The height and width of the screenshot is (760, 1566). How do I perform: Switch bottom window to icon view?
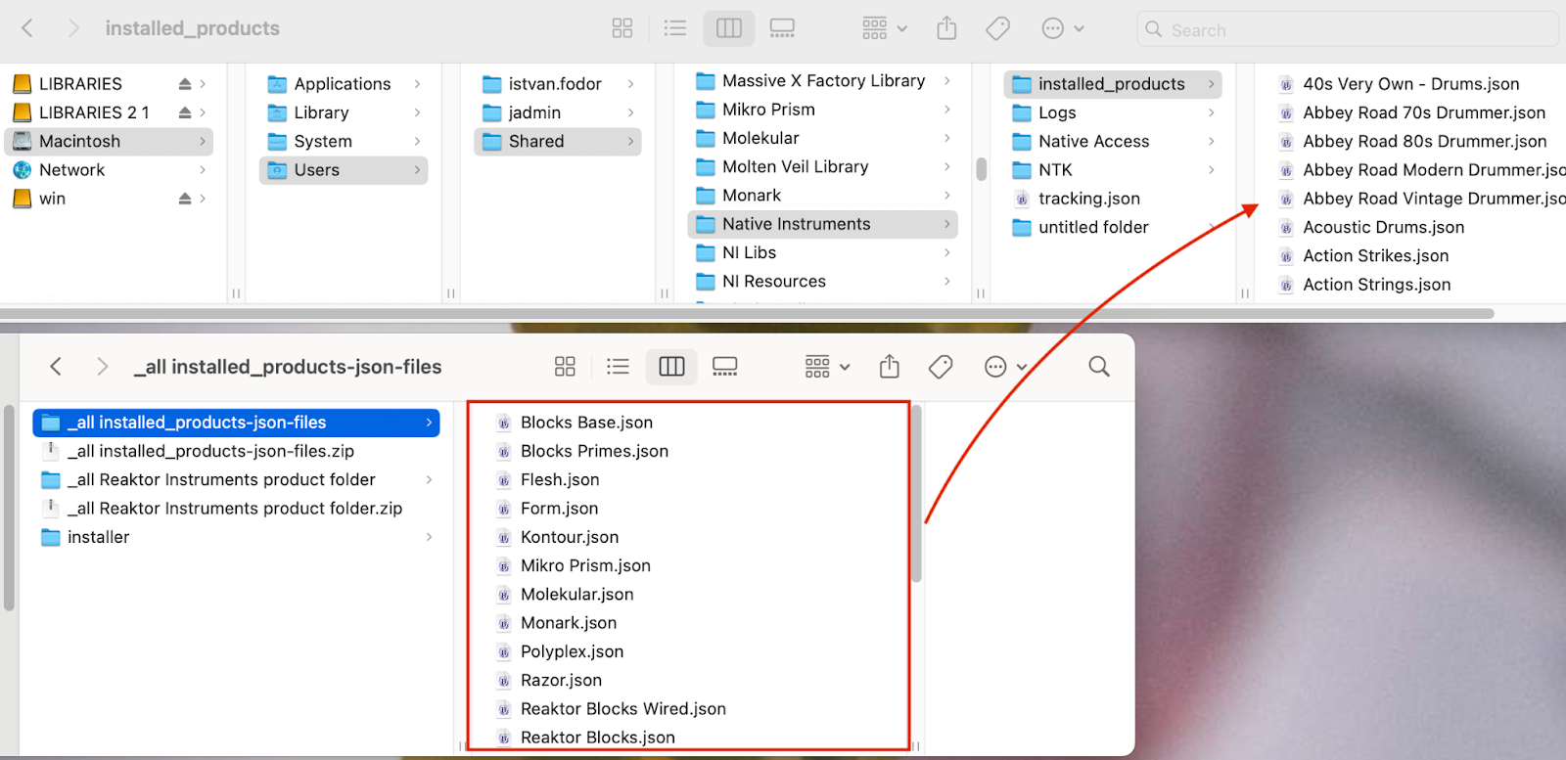[566, 367]
